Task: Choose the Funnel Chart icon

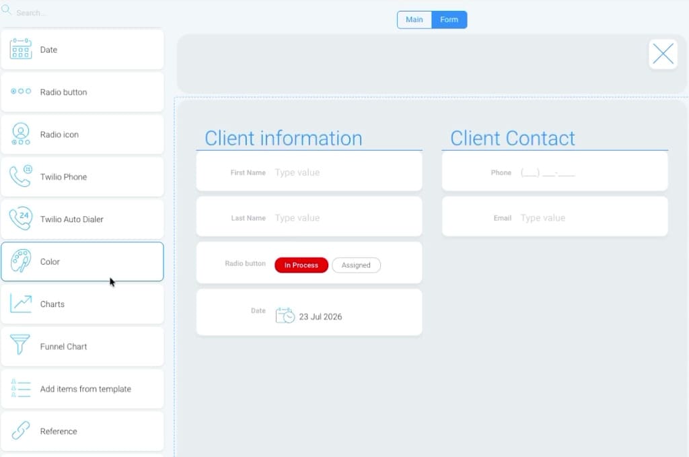Action: [x=20, y=345]
